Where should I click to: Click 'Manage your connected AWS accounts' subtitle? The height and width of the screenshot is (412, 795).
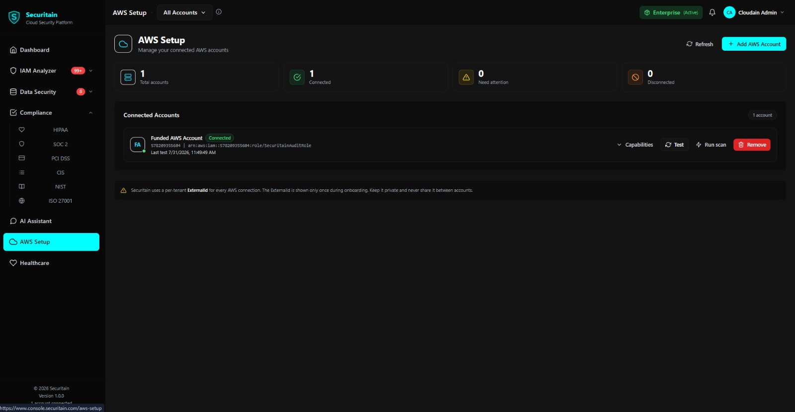(183, 50)
